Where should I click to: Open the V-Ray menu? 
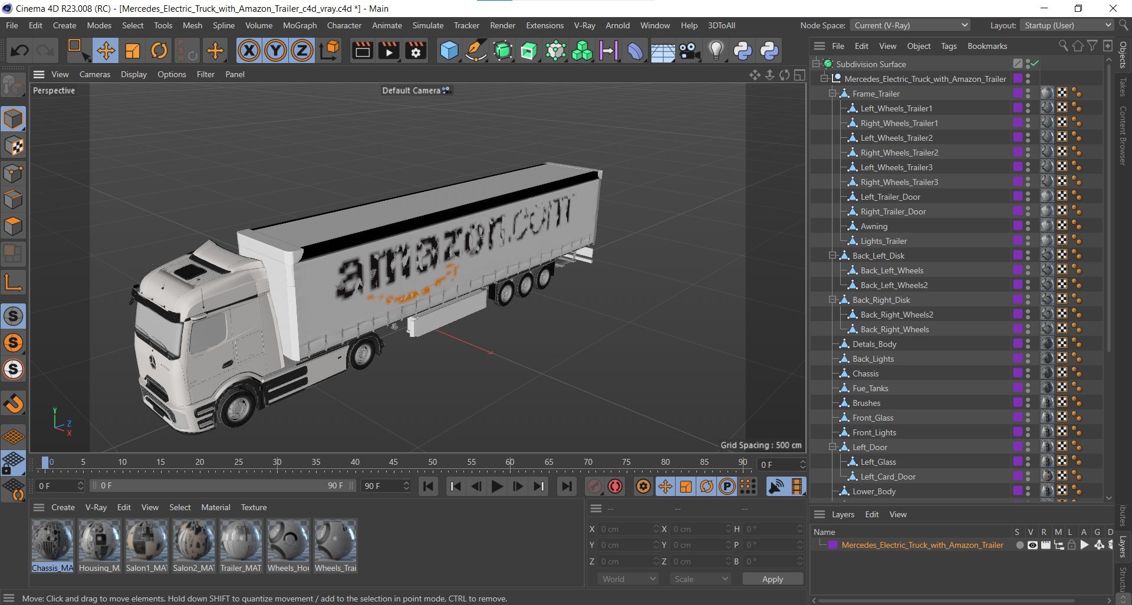[584, 25]
